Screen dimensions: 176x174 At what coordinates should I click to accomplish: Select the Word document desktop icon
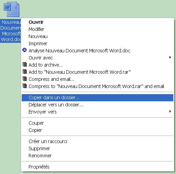12,9
